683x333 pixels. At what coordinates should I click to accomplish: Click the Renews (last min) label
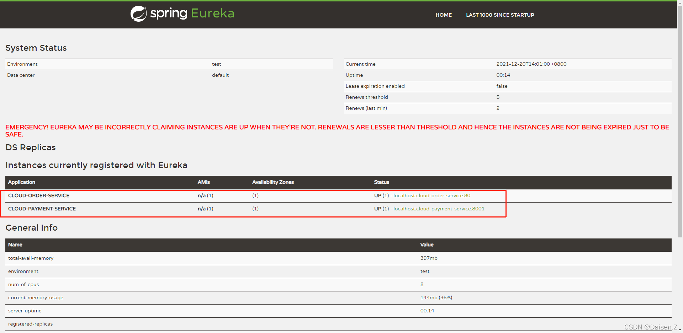pos(366,108)
